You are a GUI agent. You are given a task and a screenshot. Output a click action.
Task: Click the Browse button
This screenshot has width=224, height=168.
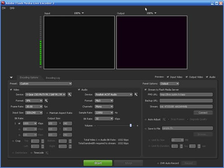pyautogui.click(x=203, y=134)
